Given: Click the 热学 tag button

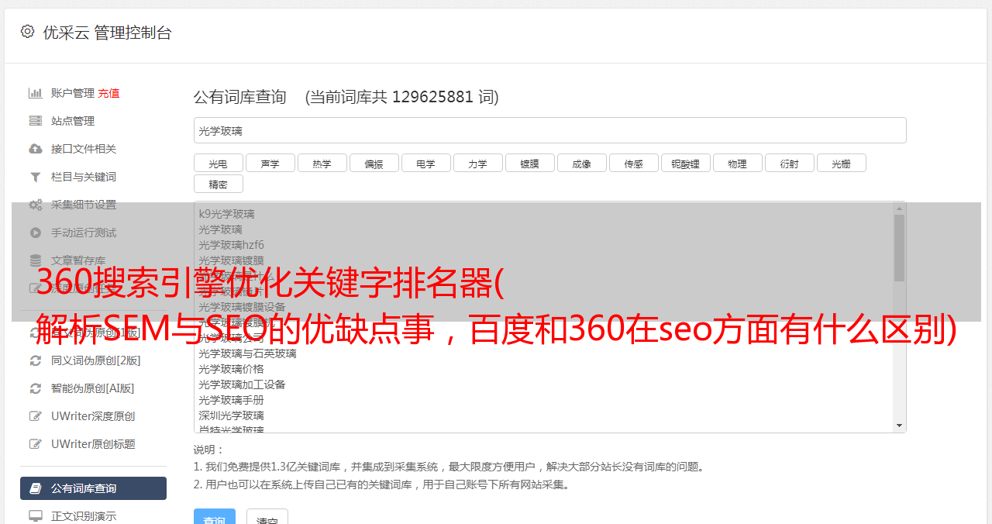Looking at the screenshot, I should [x=322, y=163].
